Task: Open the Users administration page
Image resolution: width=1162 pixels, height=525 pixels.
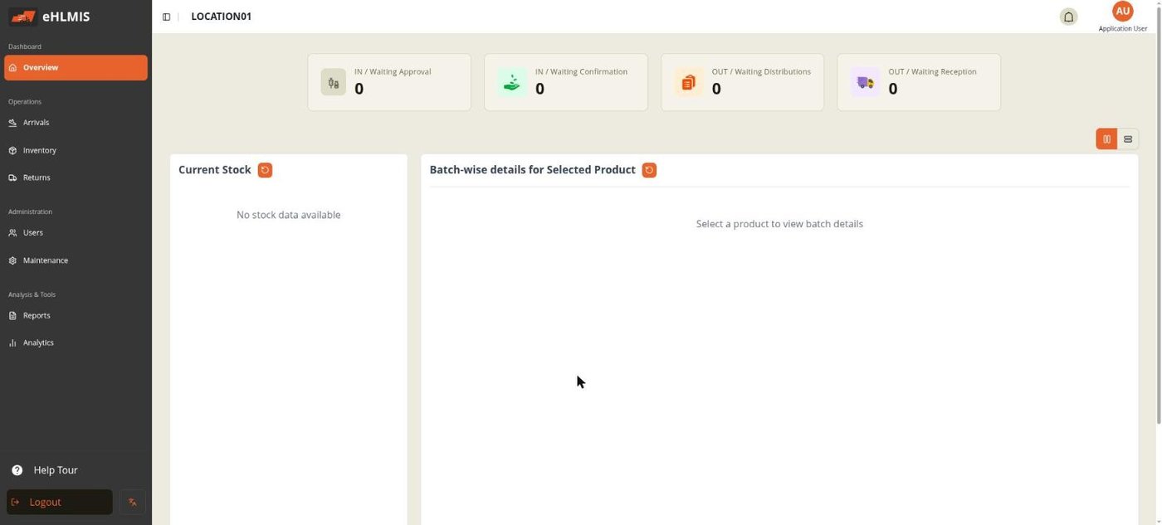Action: click(76, 233)
